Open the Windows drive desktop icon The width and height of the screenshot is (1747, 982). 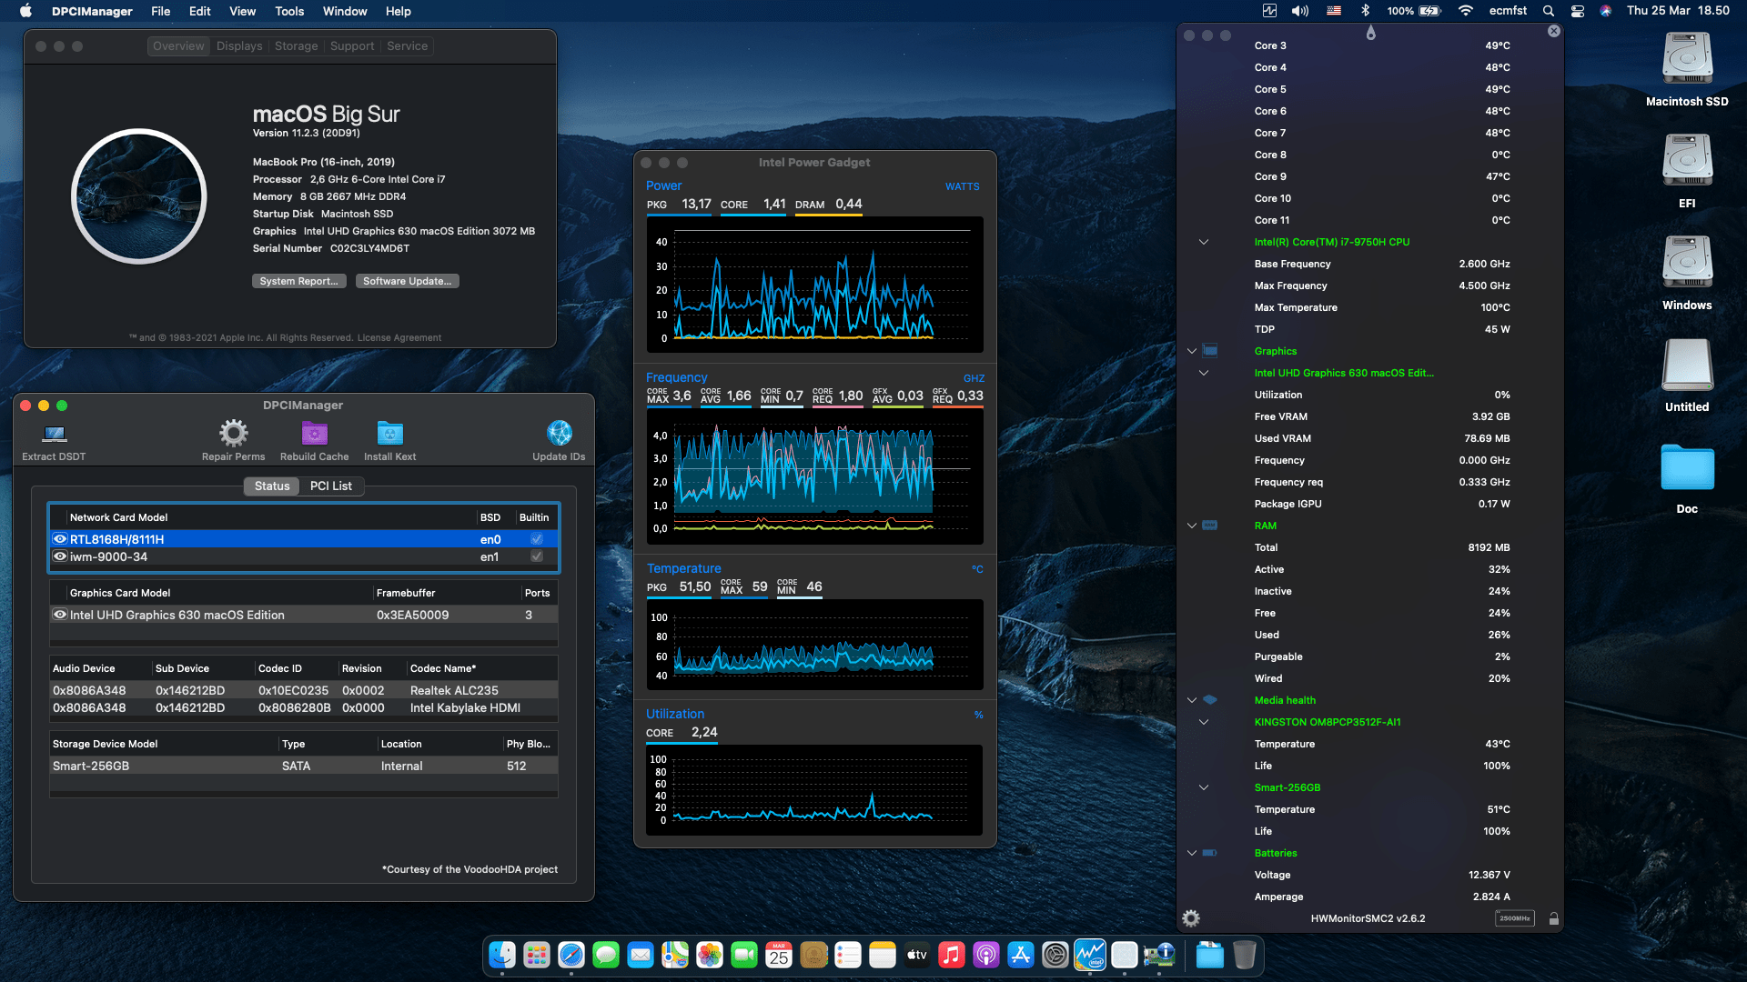point(1687,263)
